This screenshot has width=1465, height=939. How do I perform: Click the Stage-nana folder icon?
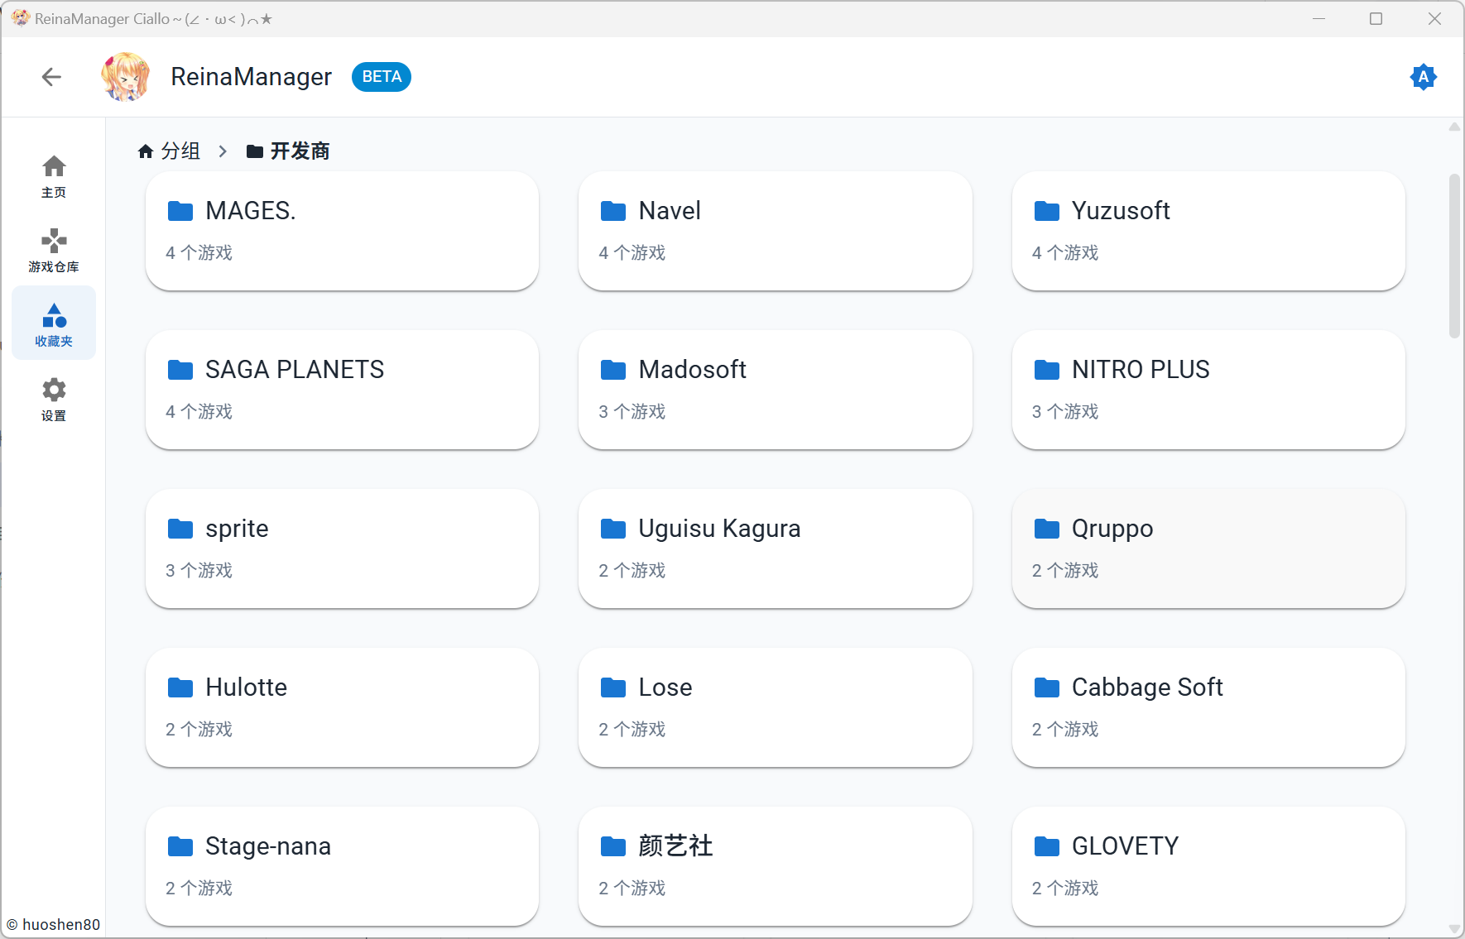pyautogui.click(x=180, y=846)
